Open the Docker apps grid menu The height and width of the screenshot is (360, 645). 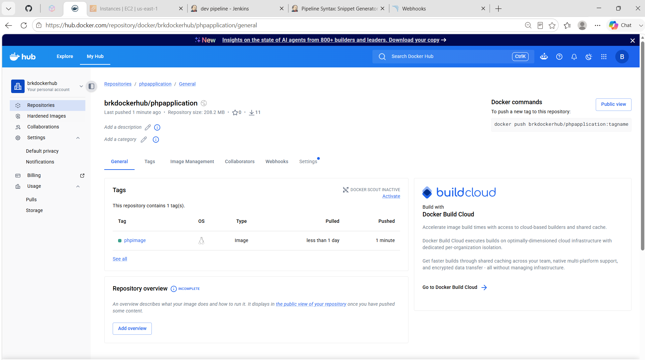[604, 57]
